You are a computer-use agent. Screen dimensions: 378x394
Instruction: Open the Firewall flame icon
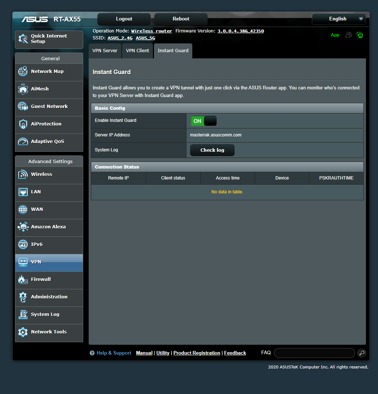23,279
